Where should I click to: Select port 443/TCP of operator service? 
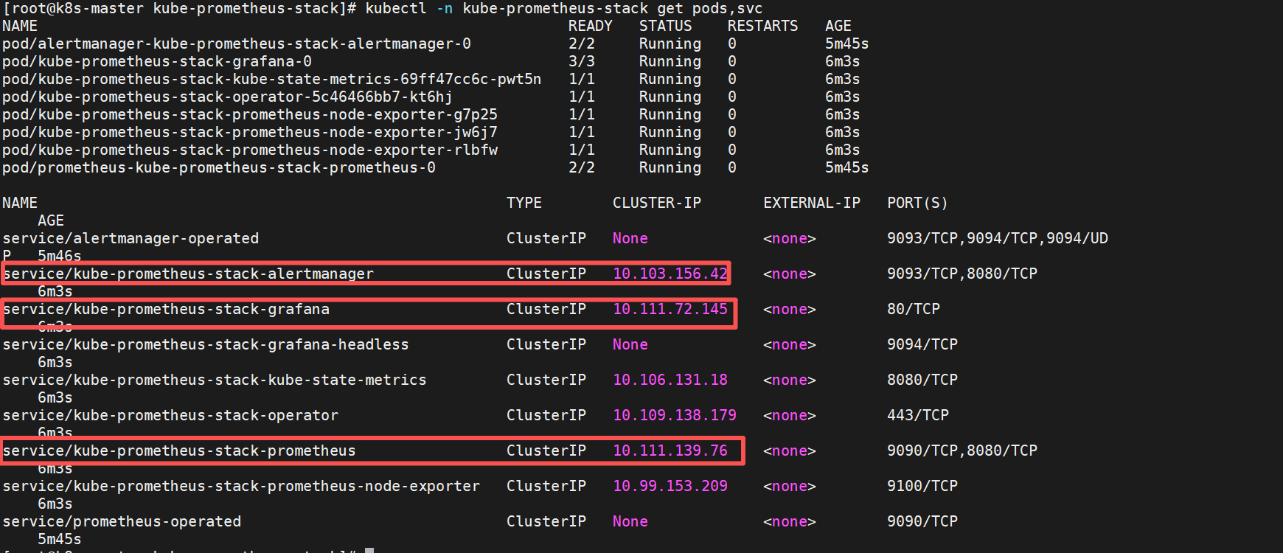click(918, 415)
